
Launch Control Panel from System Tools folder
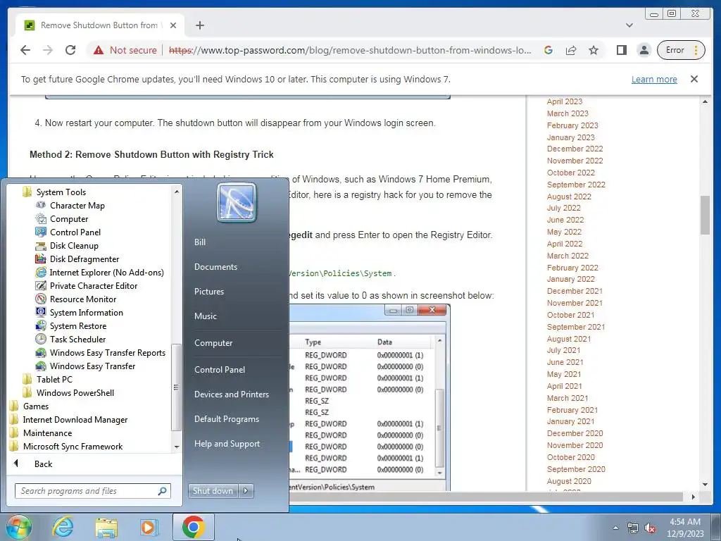[75, 232]
